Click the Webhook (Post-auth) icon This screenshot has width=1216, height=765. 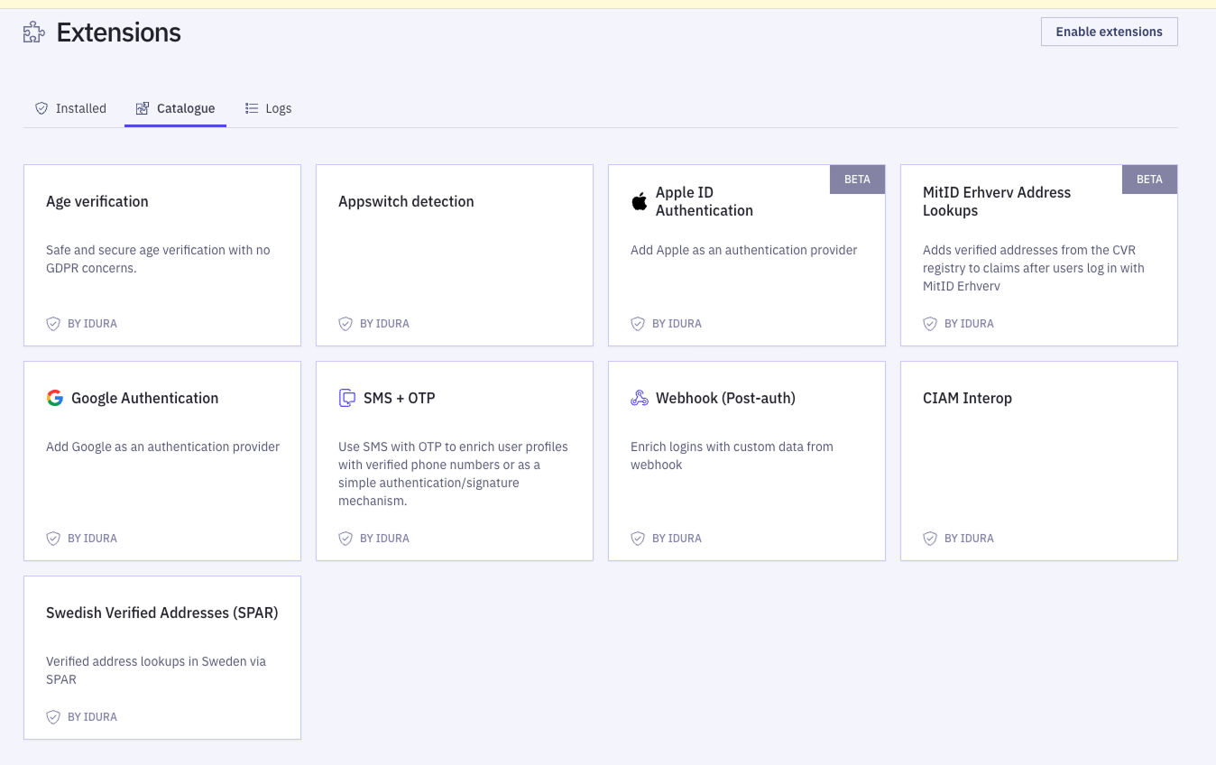pos(640,397)
